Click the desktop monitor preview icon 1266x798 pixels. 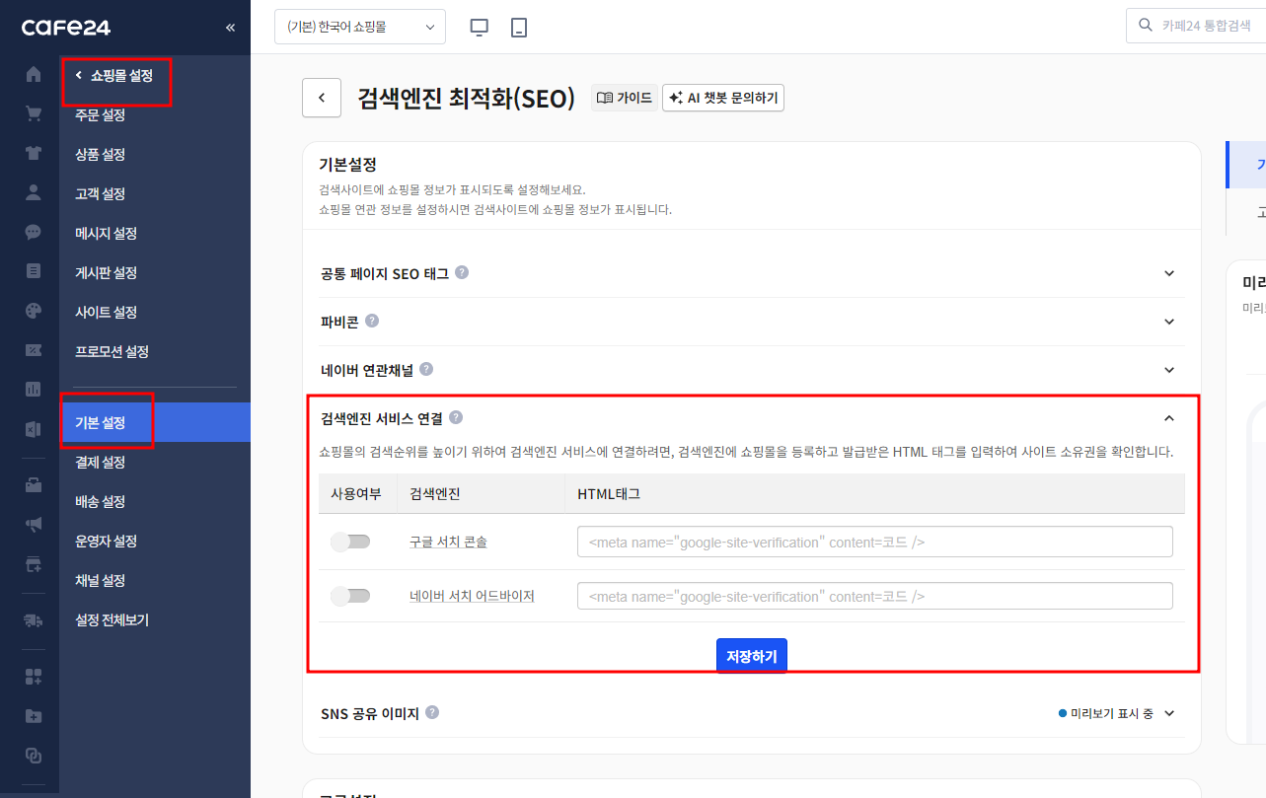[479, 27]
